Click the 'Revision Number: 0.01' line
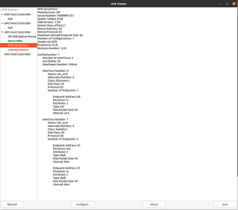Image resolution: width=238 pixels, height=210 pixels. (52, 48)
